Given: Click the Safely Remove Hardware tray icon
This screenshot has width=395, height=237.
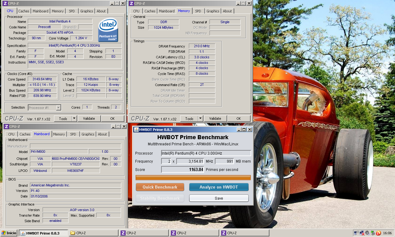Looking at the screenshot, I should [373, 233].
